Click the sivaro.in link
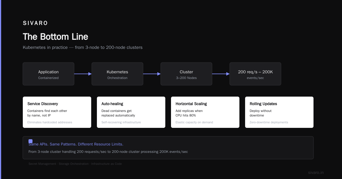This screenshot has height=179, width=342. click(316, 172)
